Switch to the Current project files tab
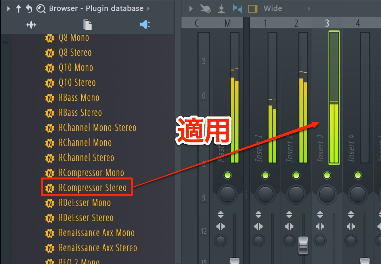 coord(87,25)
